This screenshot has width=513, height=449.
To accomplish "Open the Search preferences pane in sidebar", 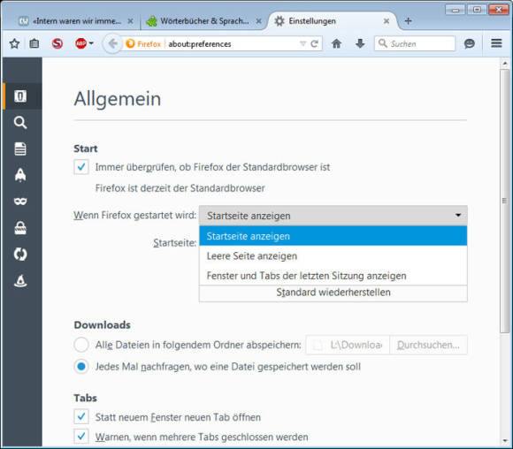I will [20, 123].
